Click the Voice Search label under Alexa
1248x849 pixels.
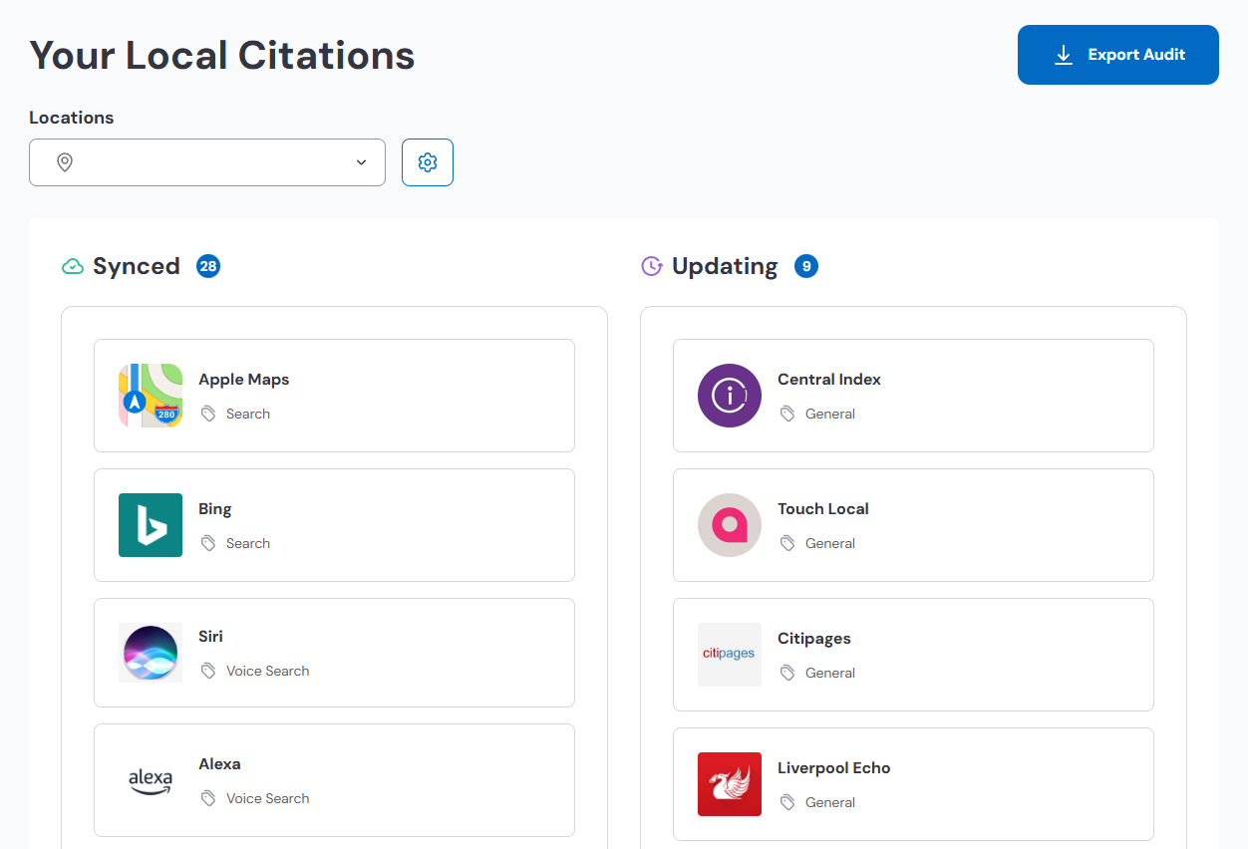click(268, 798)
